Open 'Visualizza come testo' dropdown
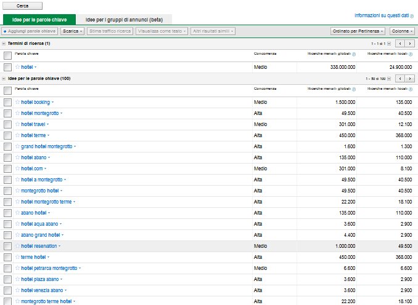418x305 pixels. click(162, 31)
